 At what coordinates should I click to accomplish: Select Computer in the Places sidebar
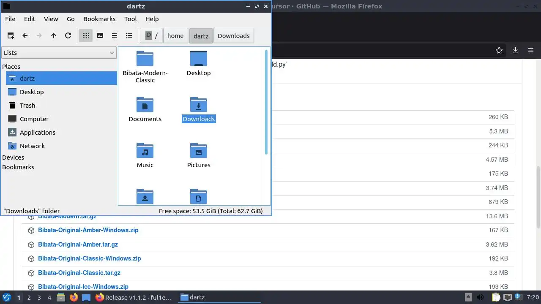click(x=61, y=119)
